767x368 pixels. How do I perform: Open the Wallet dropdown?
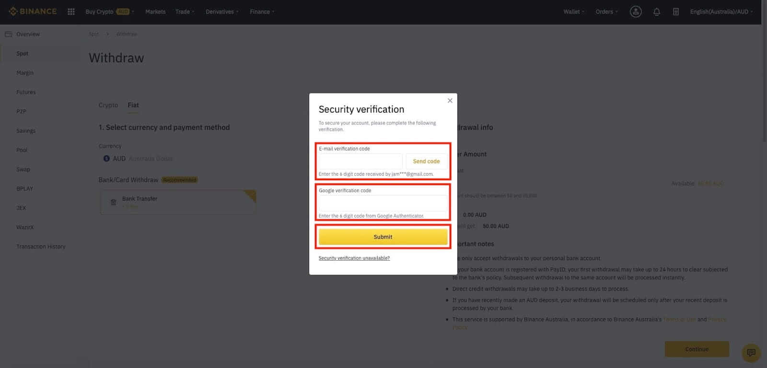pos(573,11)
